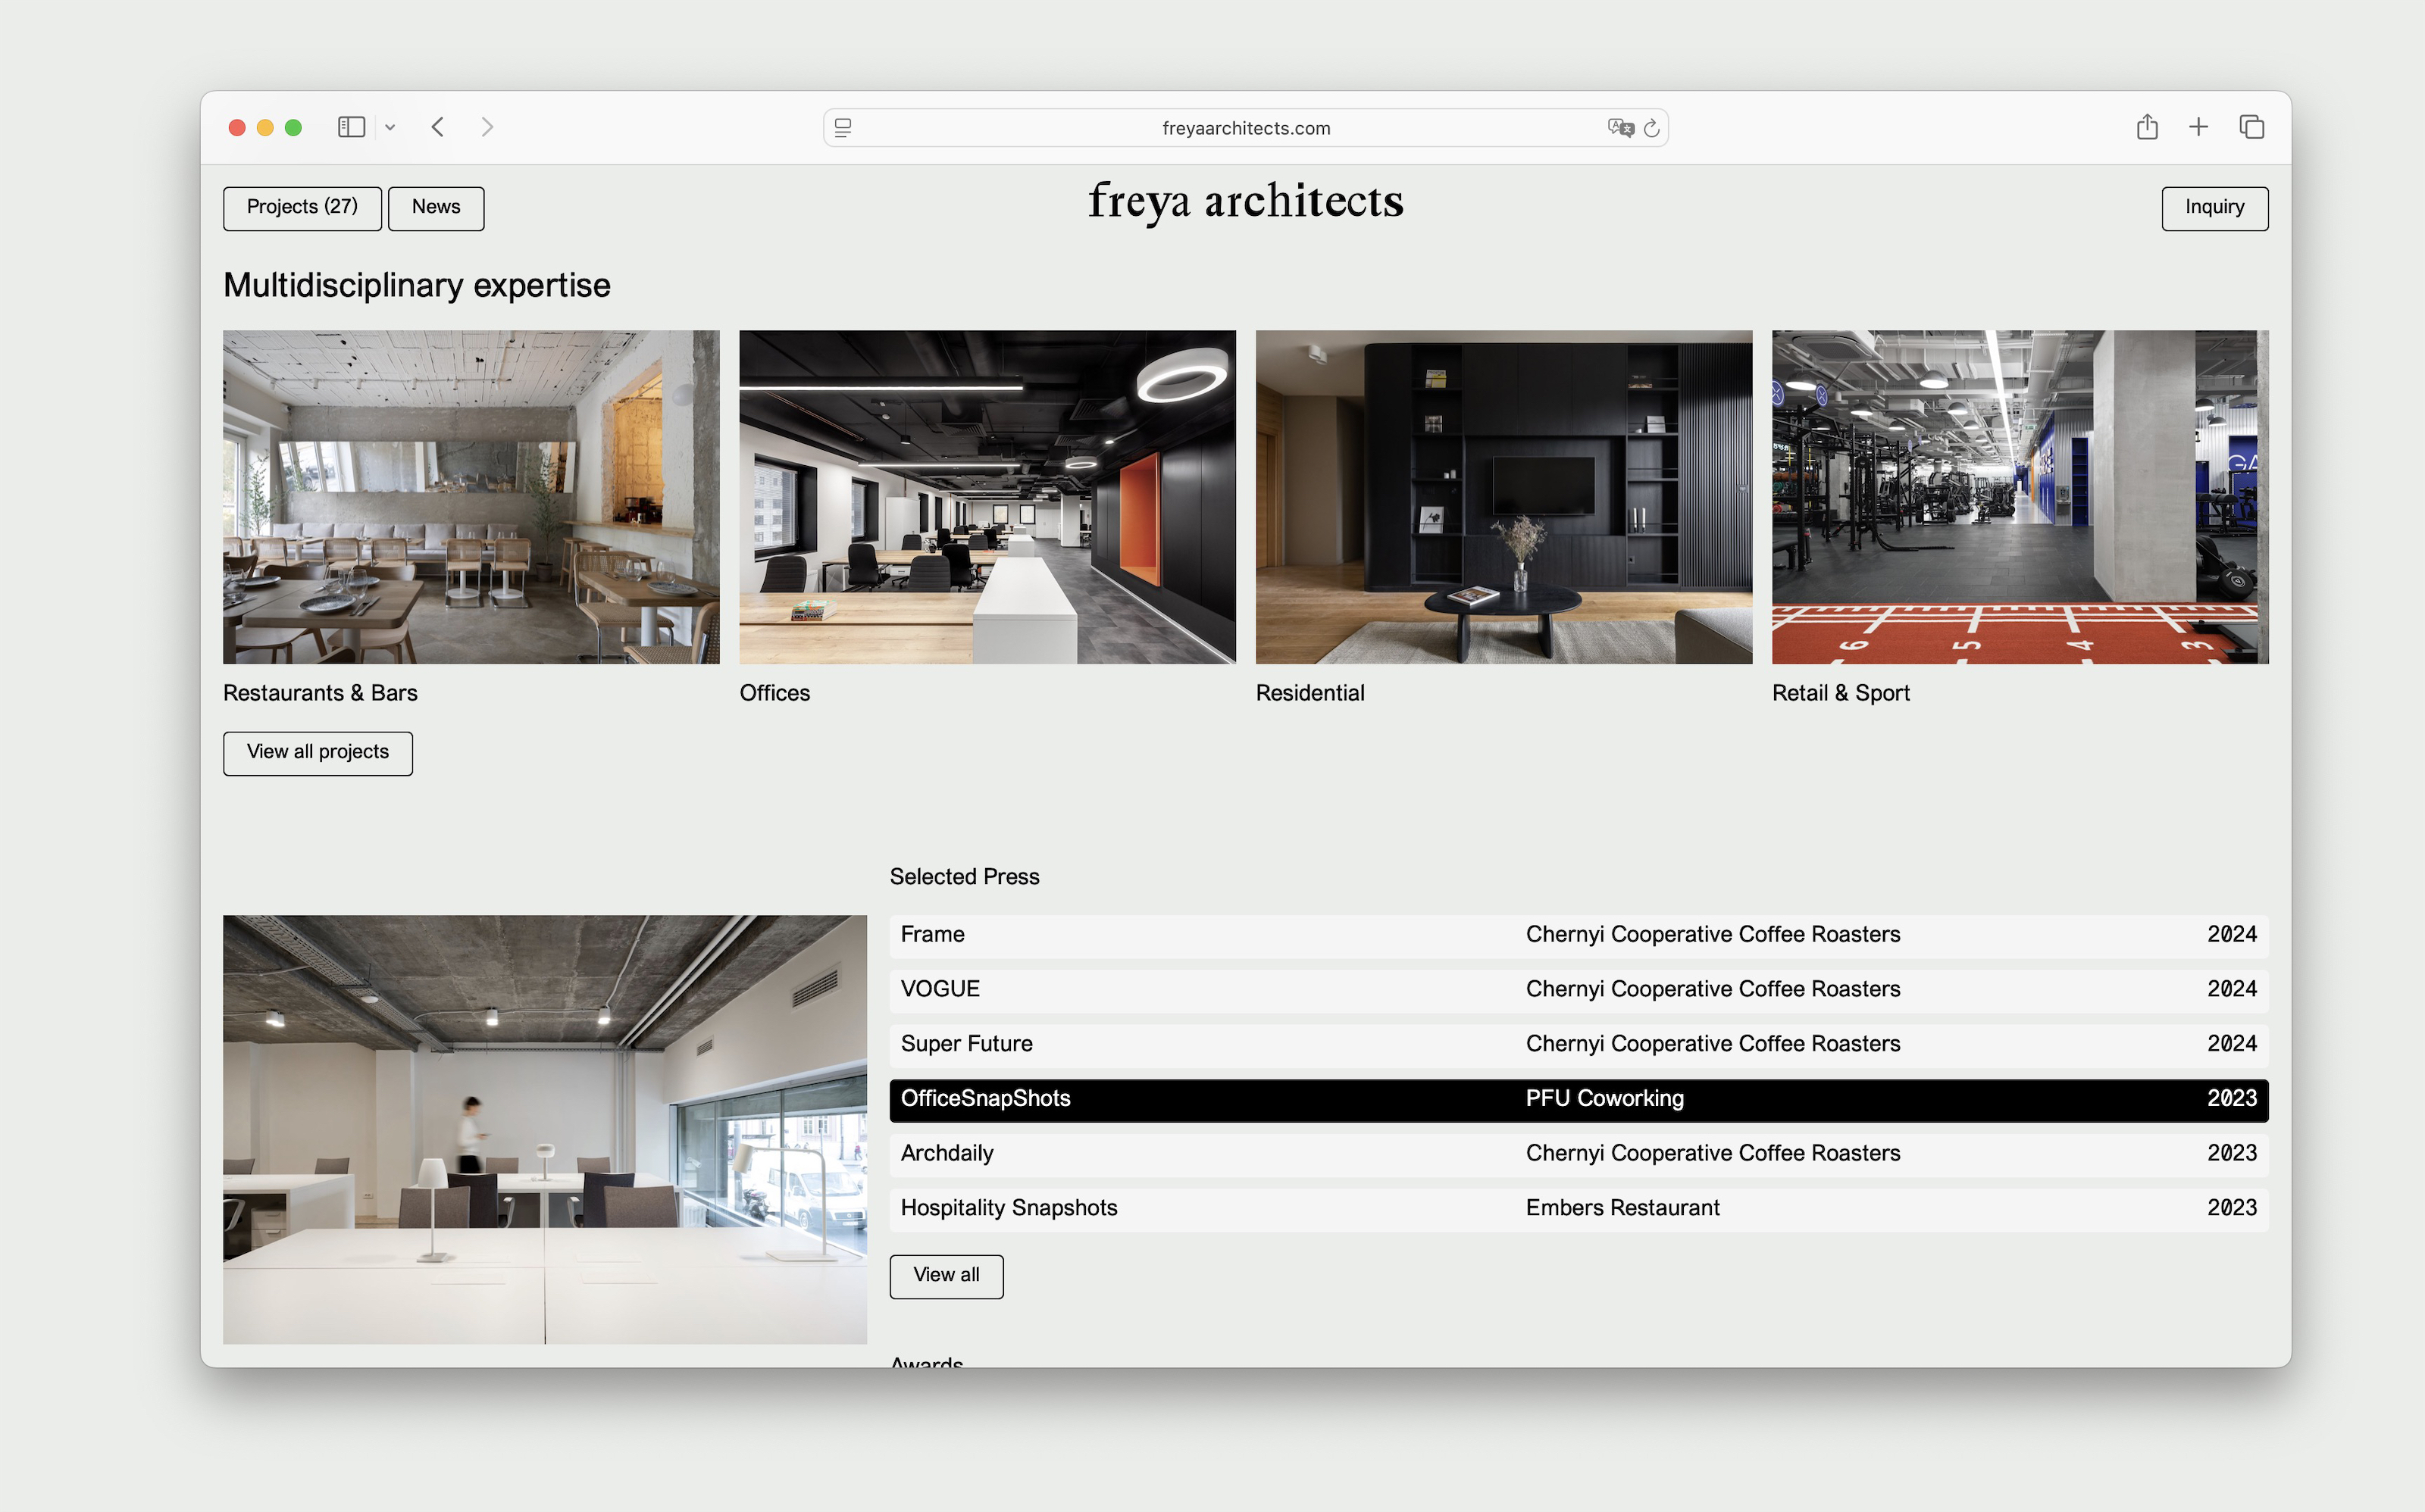Reload the freyaarchitects.com page
The height and width of the screenshot is (1512, 2425).
1651,128
